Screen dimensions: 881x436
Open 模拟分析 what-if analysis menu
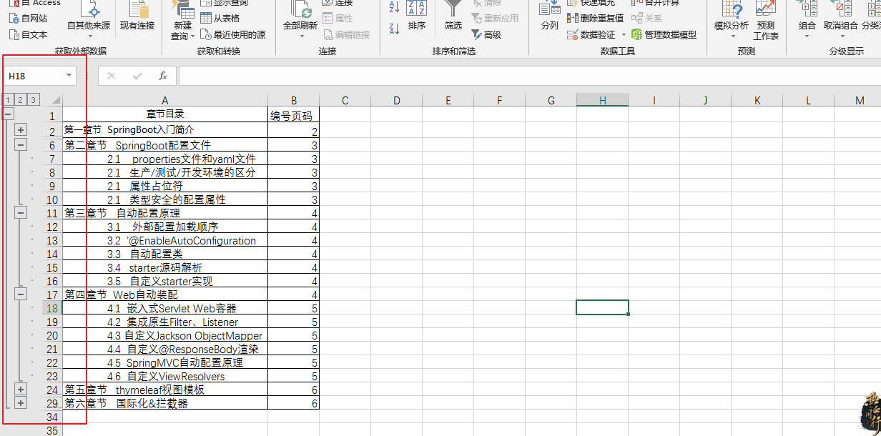point(732,19)
